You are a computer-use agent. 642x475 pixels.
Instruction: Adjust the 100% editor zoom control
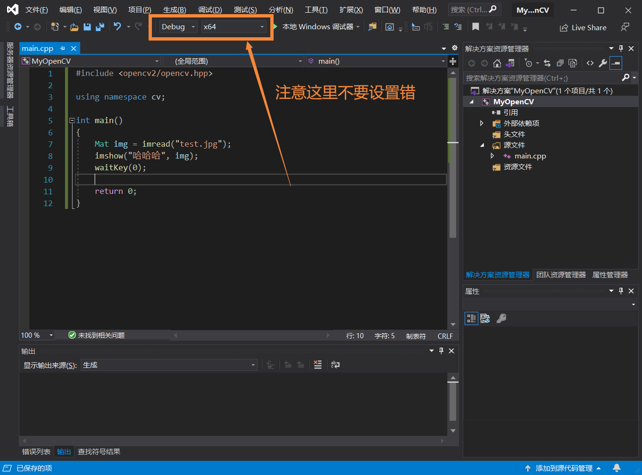click(36, 335)
